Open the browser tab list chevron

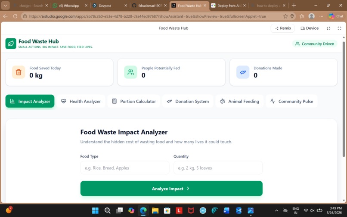tap(5, 6)
